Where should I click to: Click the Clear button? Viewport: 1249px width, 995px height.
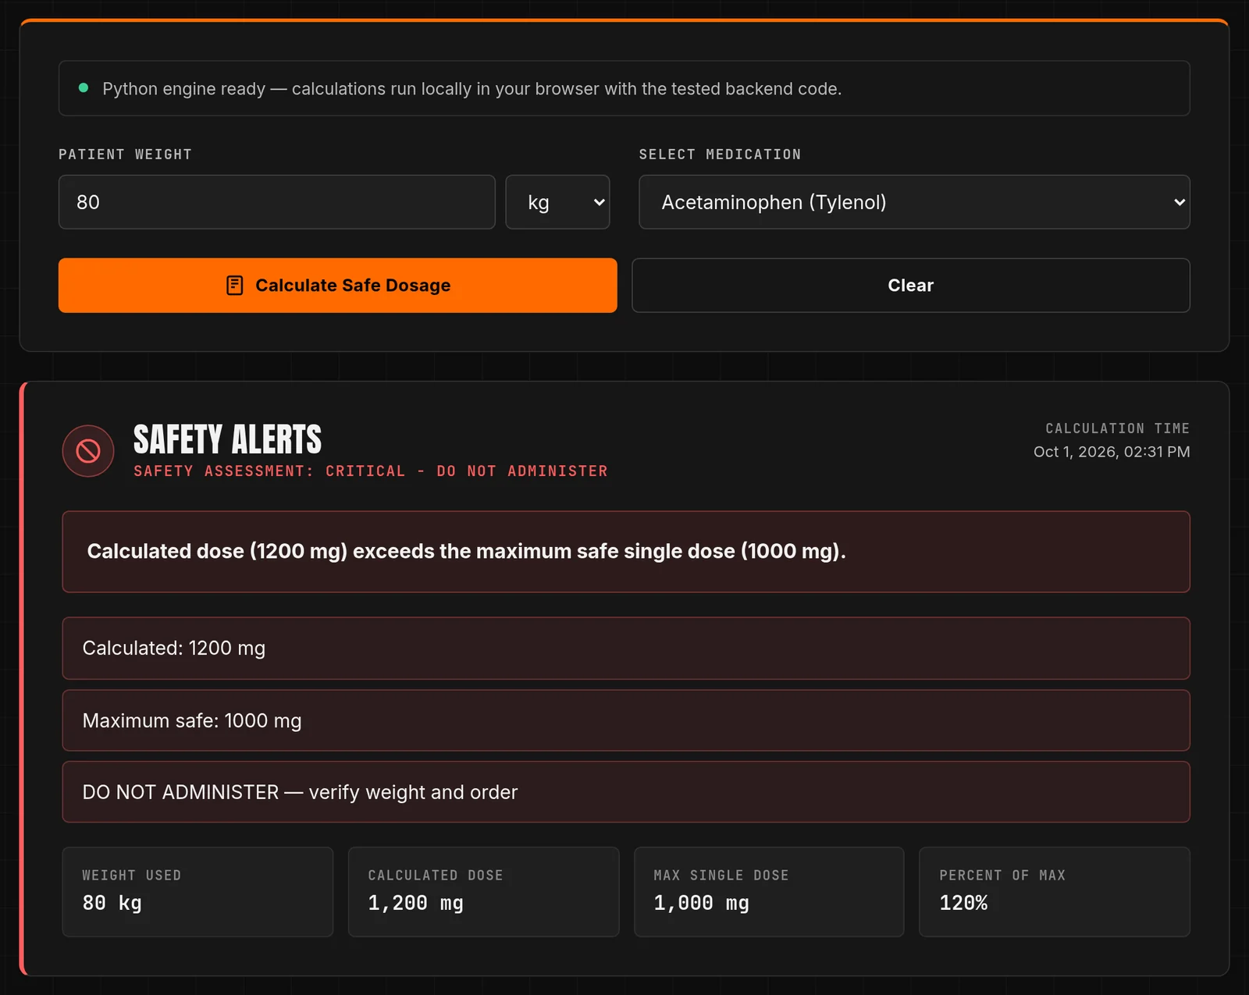click(910, 286)
